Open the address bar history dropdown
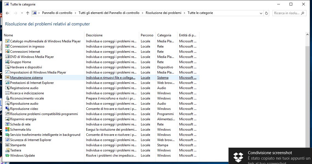 (x=261, y=13)
